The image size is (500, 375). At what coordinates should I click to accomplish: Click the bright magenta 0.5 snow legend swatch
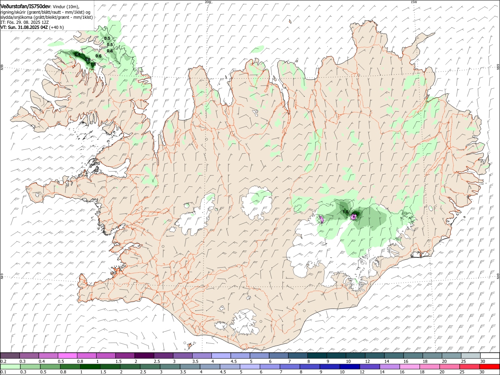pyautogui.click(x=67, y=355)
